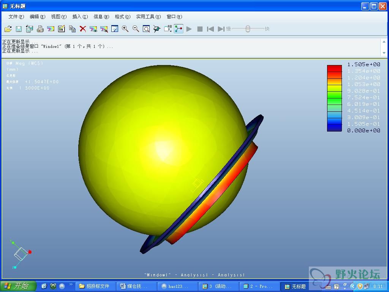Switch to the 招投标文件 taskbar folder
Screen dimensions: 389x292
[95, 286]
